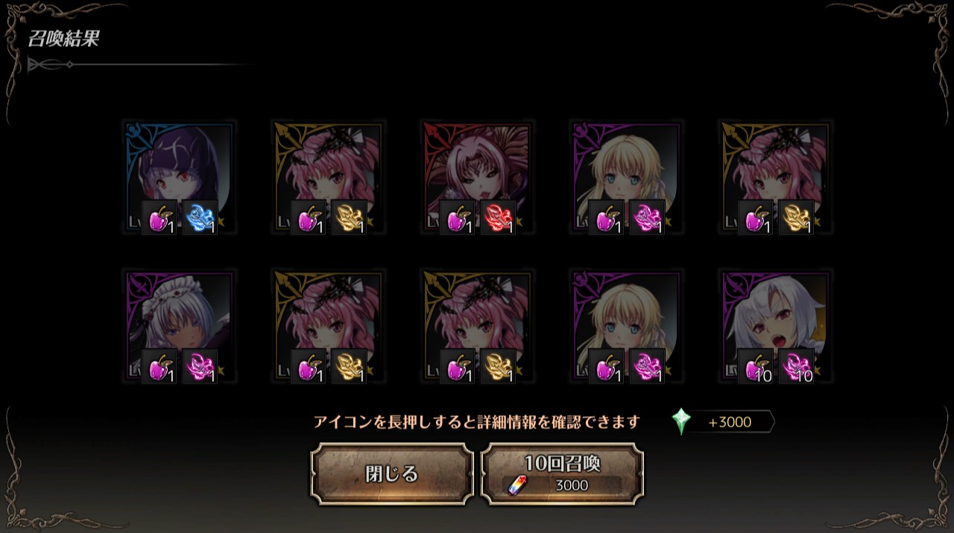Select the blonde character in the bottom row
The image size is (954, 533).
click(x=626, y=328)
